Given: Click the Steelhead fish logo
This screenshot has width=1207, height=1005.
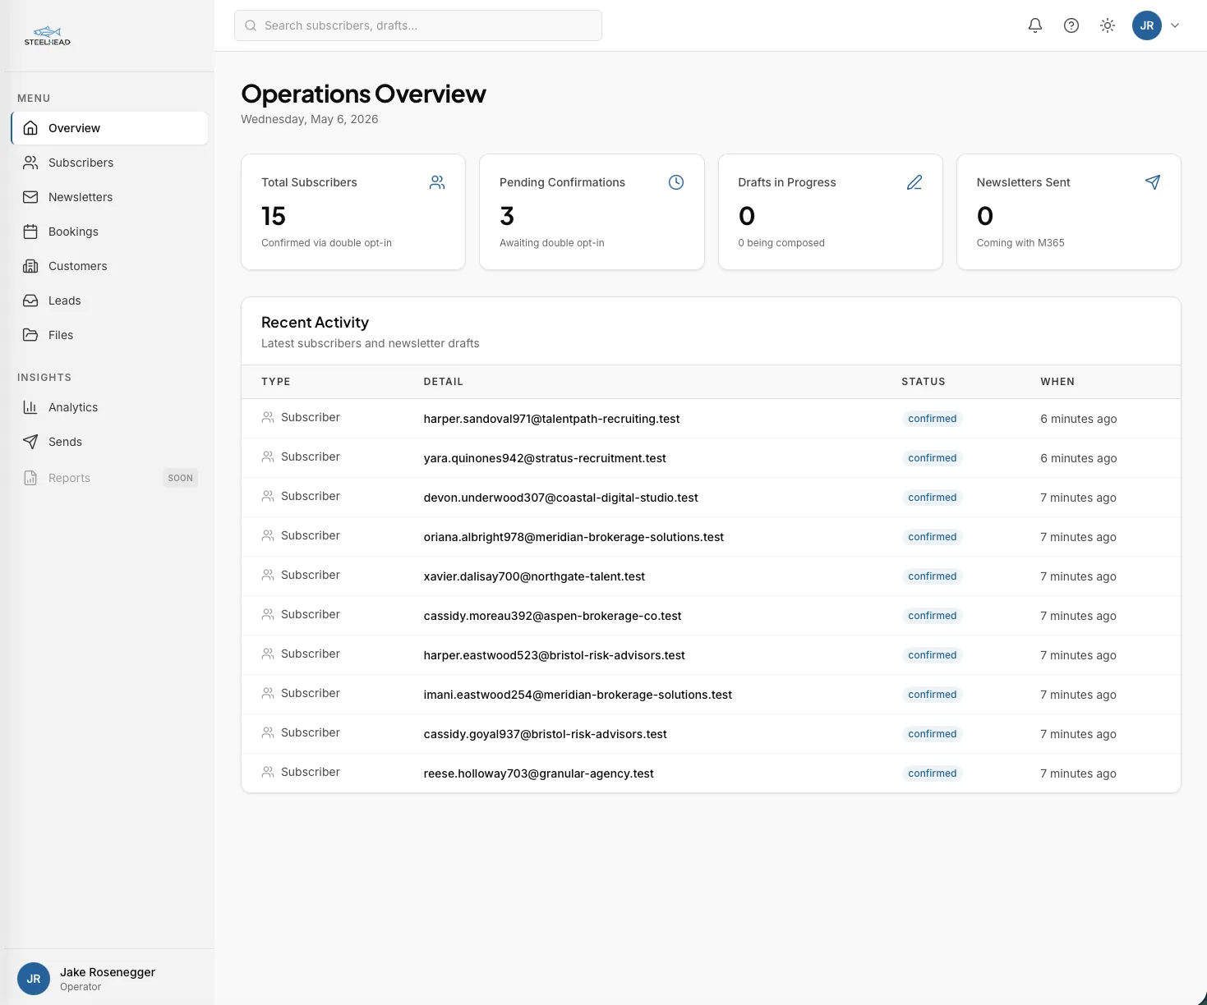Looking at the screenshot, I should coord(48,35).
